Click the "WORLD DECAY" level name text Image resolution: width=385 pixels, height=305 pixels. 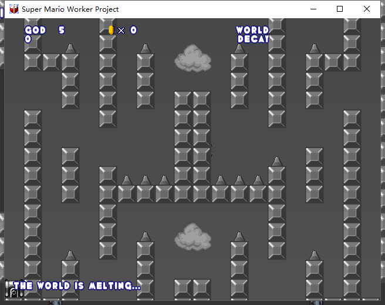[x=252, y=35]
